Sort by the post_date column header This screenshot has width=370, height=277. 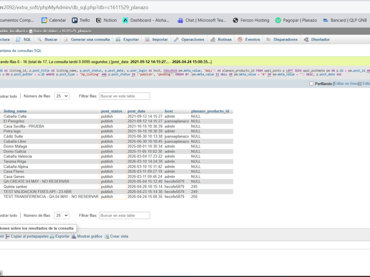pyautogui.click(x=136, y=111)
